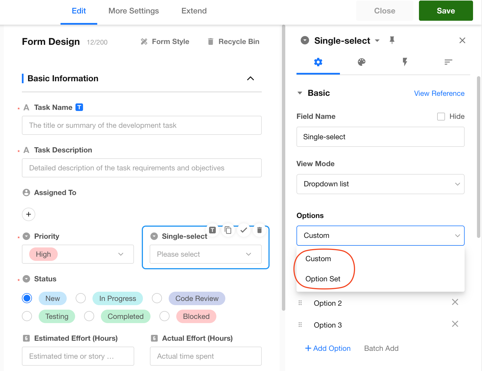
Task: Open the View Mode dropdown list
Action: point(380,184)
